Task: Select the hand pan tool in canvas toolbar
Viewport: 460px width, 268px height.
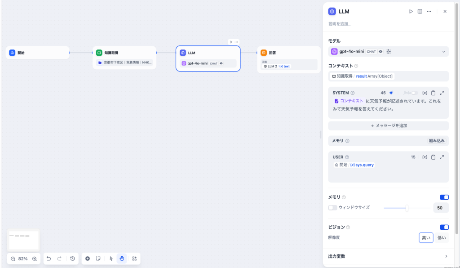Action: tap(122, 259)
